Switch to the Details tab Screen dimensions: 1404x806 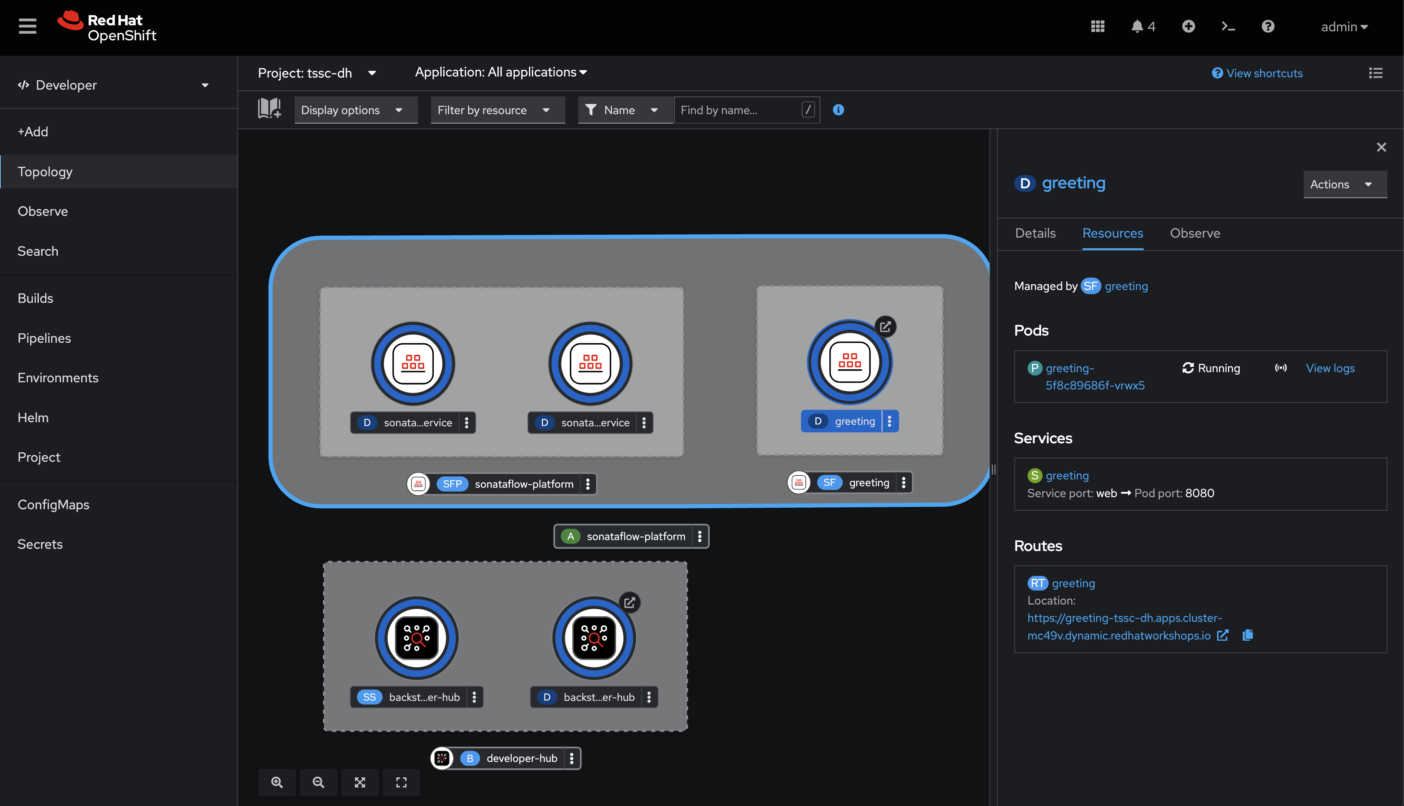1035,233
